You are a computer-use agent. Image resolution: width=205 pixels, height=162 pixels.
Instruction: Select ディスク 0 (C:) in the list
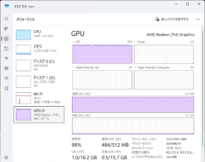pyautogui.click(x=39, y=65)
